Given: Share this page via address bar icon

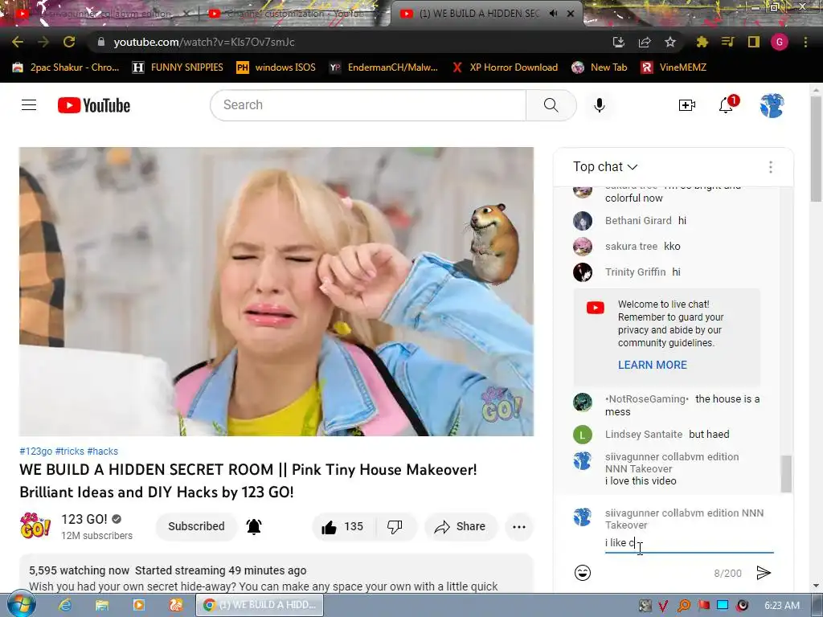Looking at the screenshot, I should (645, 42).
